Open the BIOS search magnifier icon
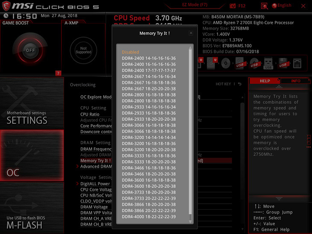This screenshot has width=312, height=234. pos(264,6)
